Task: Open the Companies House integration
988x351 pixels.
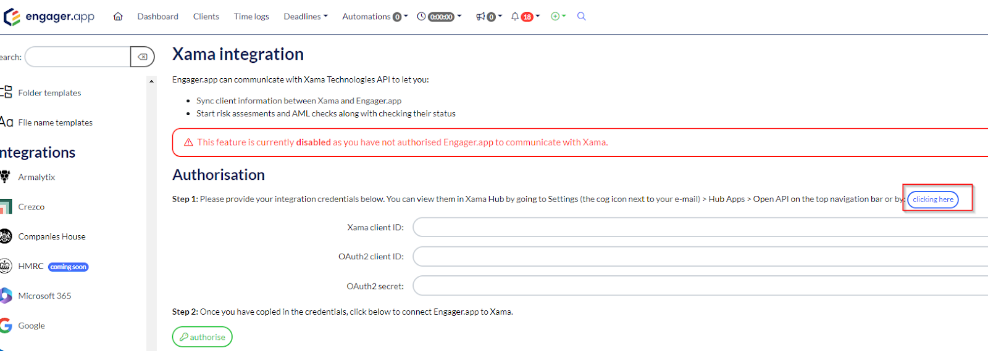Action: pos(52,236)
